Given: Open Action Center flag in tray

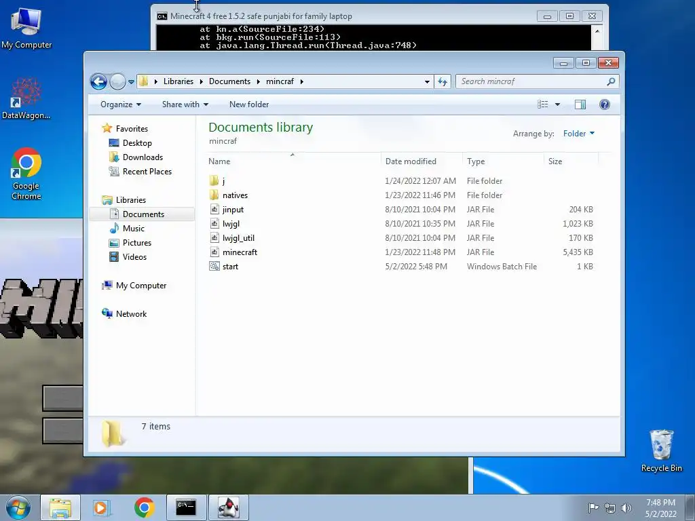Looking at the screenshot, I should tap(593, 507).
